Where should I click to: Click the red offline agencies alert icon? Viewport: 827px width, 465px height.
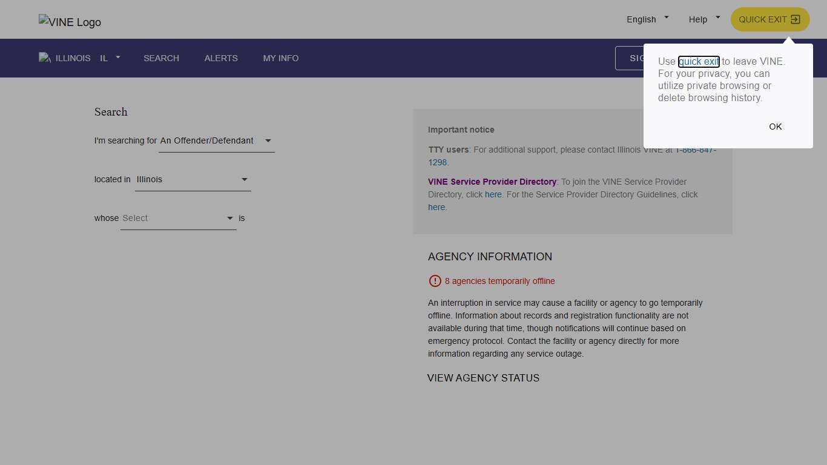pyautogui.click(x=435, y=281)
